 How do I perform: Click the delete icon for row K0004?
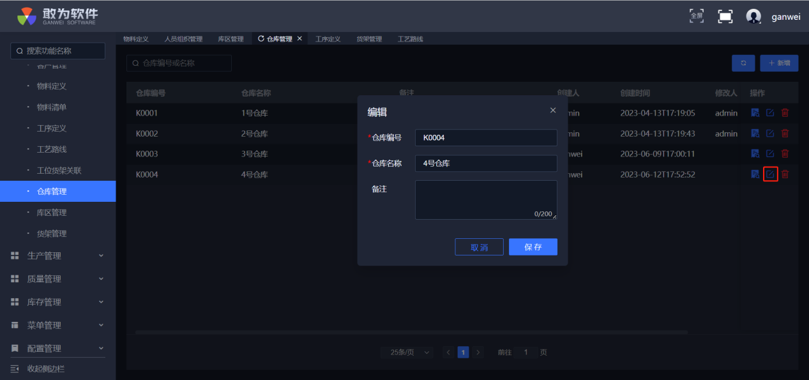785,174
